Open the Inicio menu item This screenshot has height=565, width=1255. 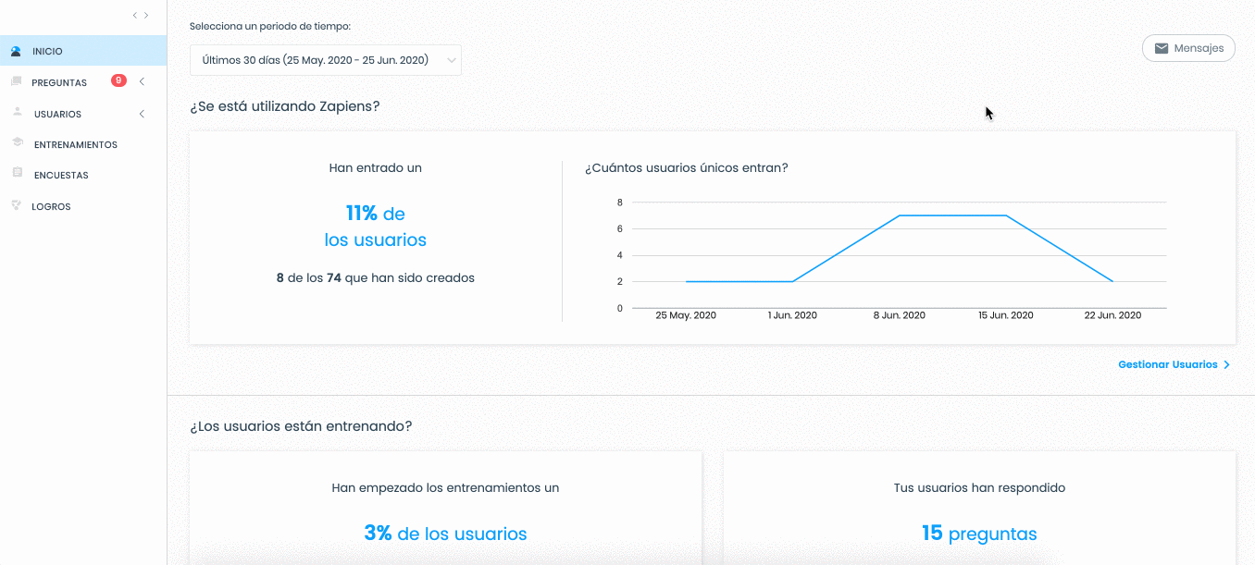pyautogui.click(x=83, y=51)
